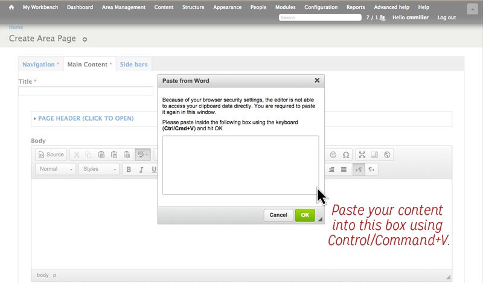Screen dimensions: 483x283
Task: Insert special character with Omega icon
Action: [x=346, y=154]
